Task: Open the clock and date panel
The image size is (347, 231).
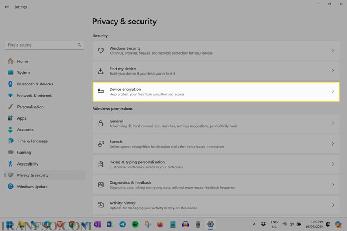Action: (314, 225)
